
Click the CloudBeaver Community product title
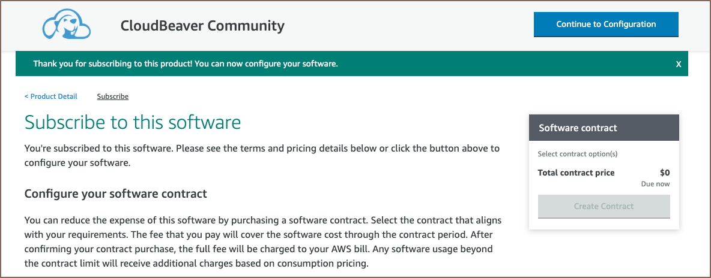pyautogui.click(x=202, y=26)
